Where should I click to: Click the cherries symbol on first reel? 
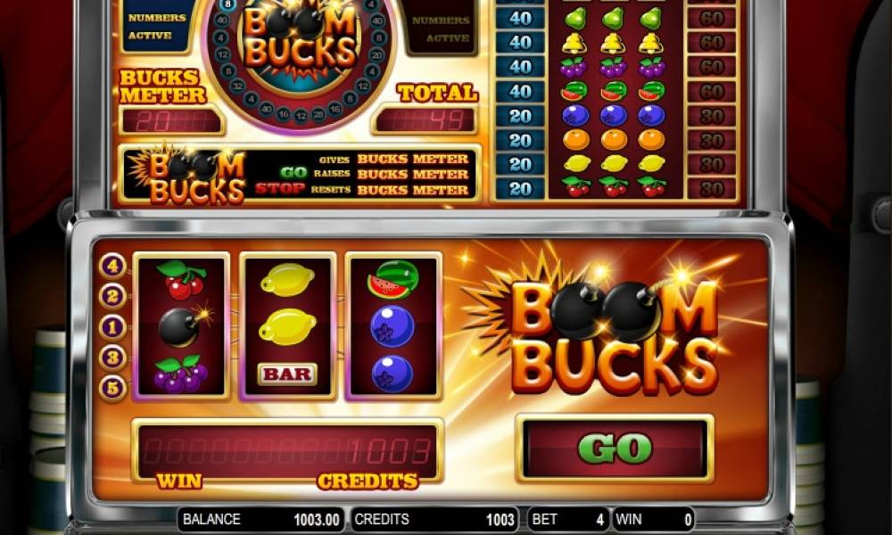point(182,280)
